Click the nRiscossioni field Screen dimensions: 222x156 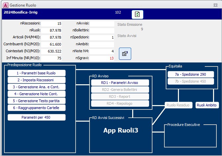point(52,23)
